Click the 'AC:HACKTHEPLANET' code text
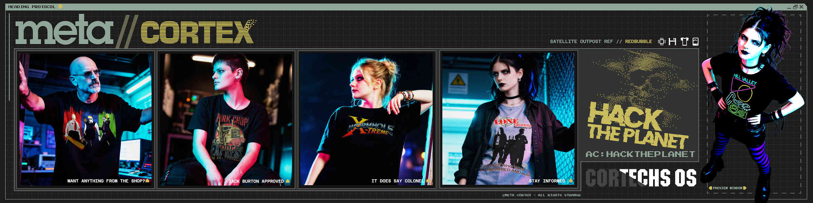The image size is (813, 203). 640,154
